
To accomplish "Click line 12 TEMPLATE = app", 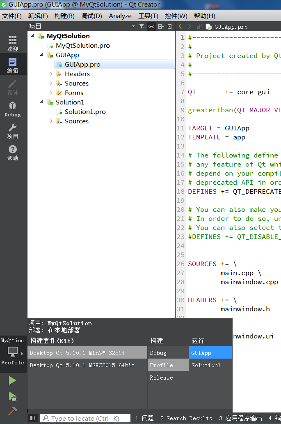I will [x=217, y=137].
